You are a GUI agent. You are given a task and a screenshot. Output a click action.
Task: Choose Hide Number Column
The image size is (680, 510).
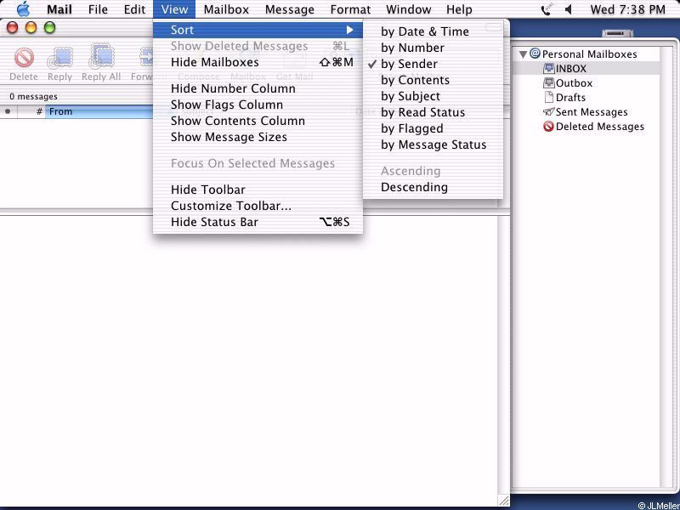258,88
